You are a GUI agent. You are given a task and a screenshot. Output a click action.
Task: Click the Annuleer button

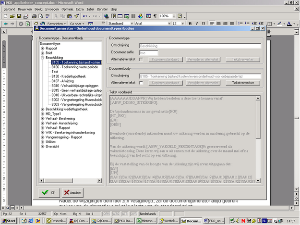pyautogui.click(x=72, y=192)
